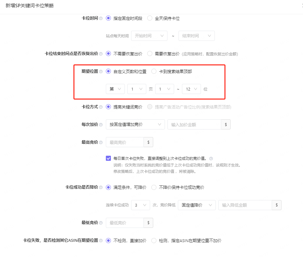Open the help tip beside 卡位时间
Screen dimensions: 303x257
click(x=100, y=18)
